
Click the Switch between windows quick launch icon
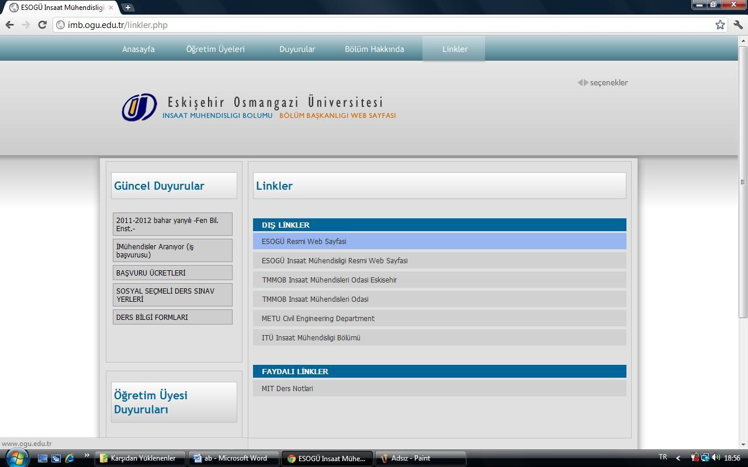tap(56, 458)
